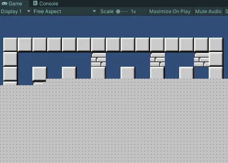
Task: Click the 1x scale value
Action: coord(133,11)
